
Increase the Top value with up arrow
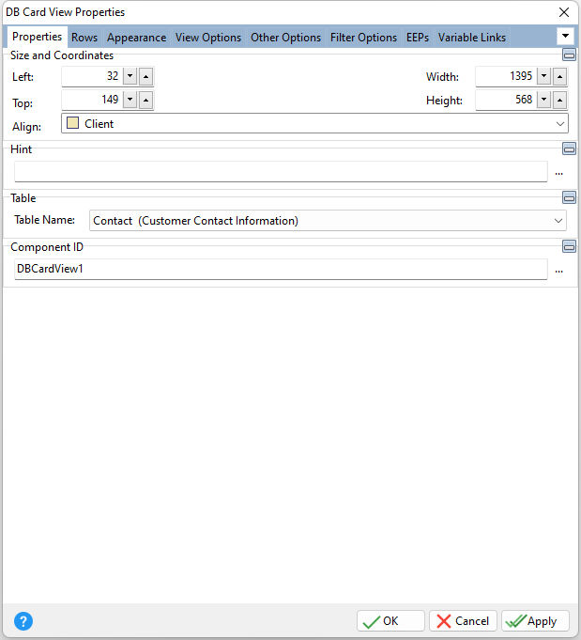click(x=146, y=100)
